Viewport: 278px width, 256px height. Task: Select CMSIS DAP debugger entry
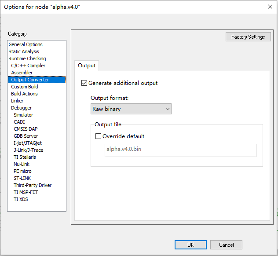[x=26, y=129]
